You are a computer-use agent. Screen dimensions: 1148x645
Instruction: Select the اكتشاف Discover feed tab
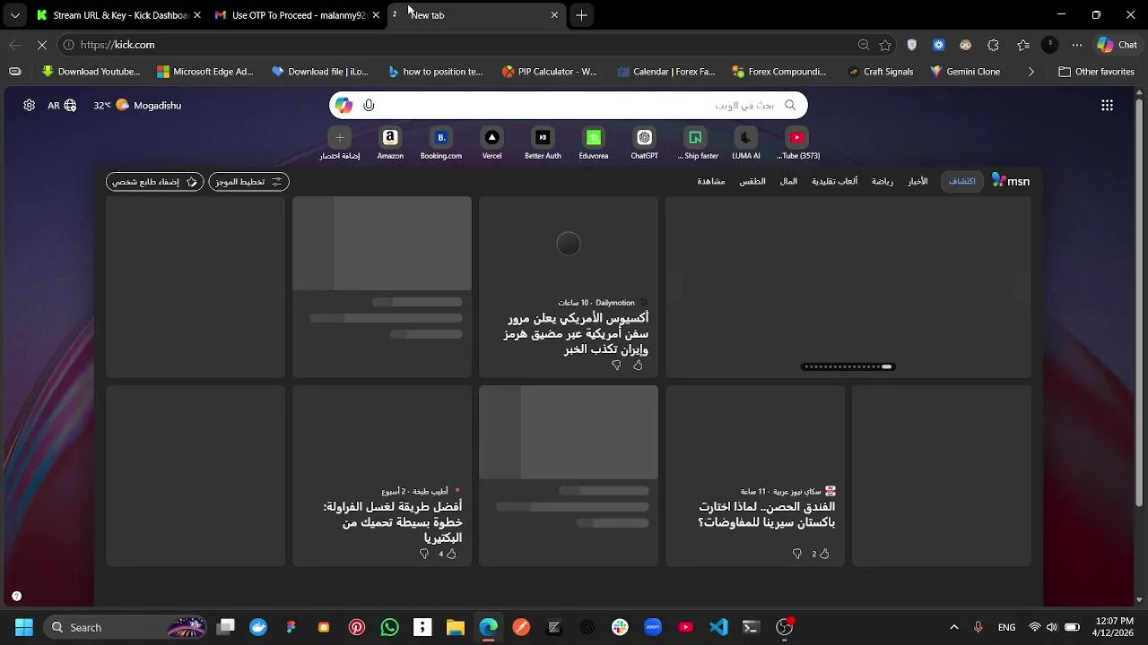pyautogui.click(x=962, y=181)
